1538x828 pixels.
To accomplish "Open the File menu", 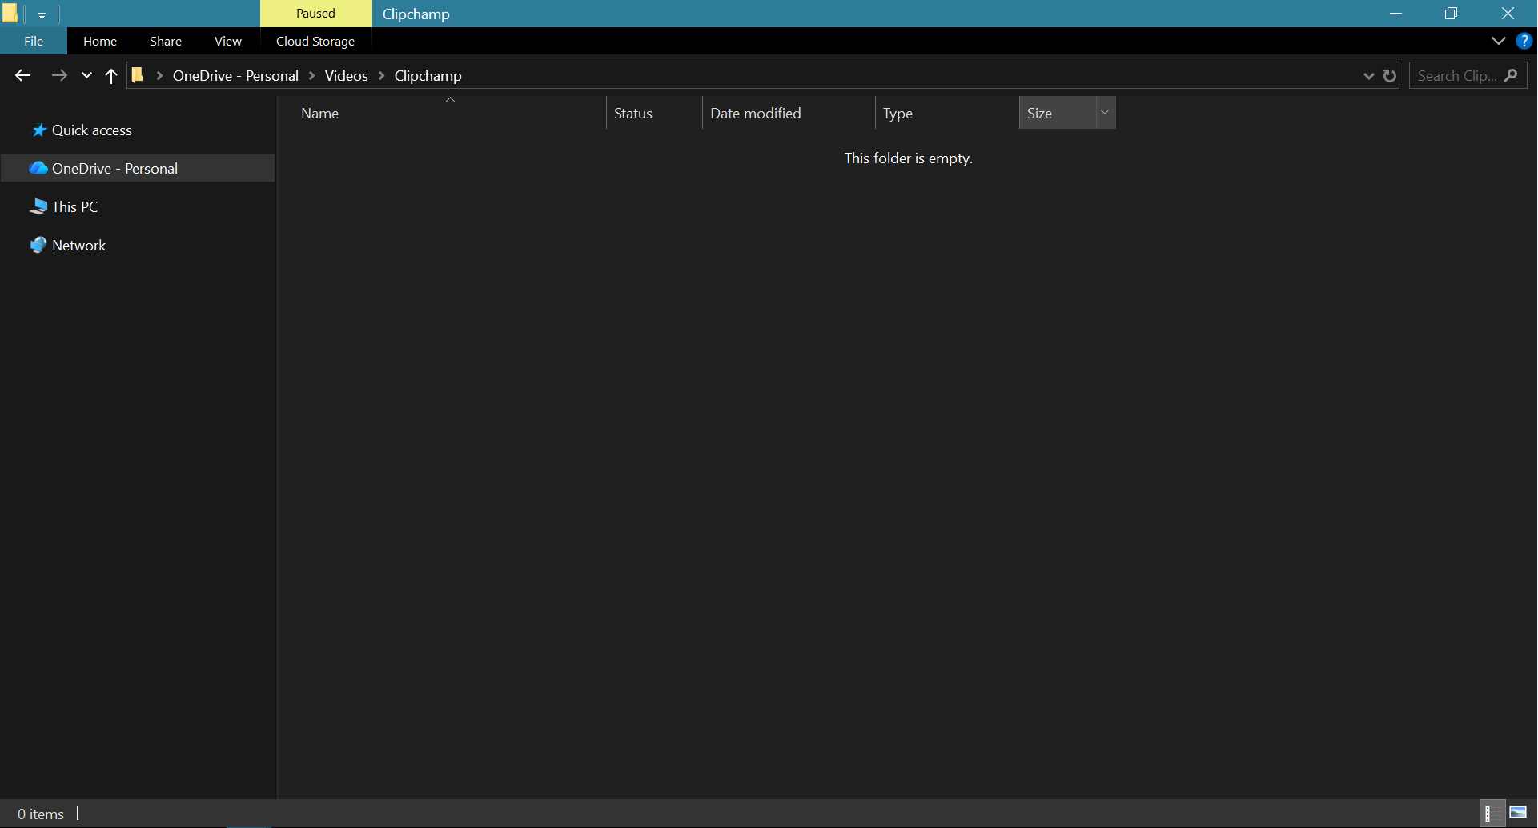I will 34,41.
